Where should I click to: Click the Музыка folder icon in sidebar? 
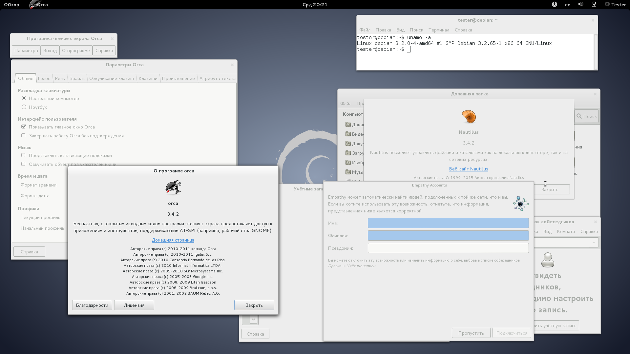click(348, 172)
